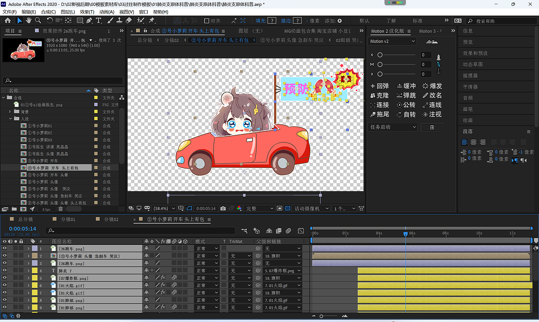Hide layer 2 ②号小萝莉 头像 急刹车 哭泣 eye toggle

point(5,256)
